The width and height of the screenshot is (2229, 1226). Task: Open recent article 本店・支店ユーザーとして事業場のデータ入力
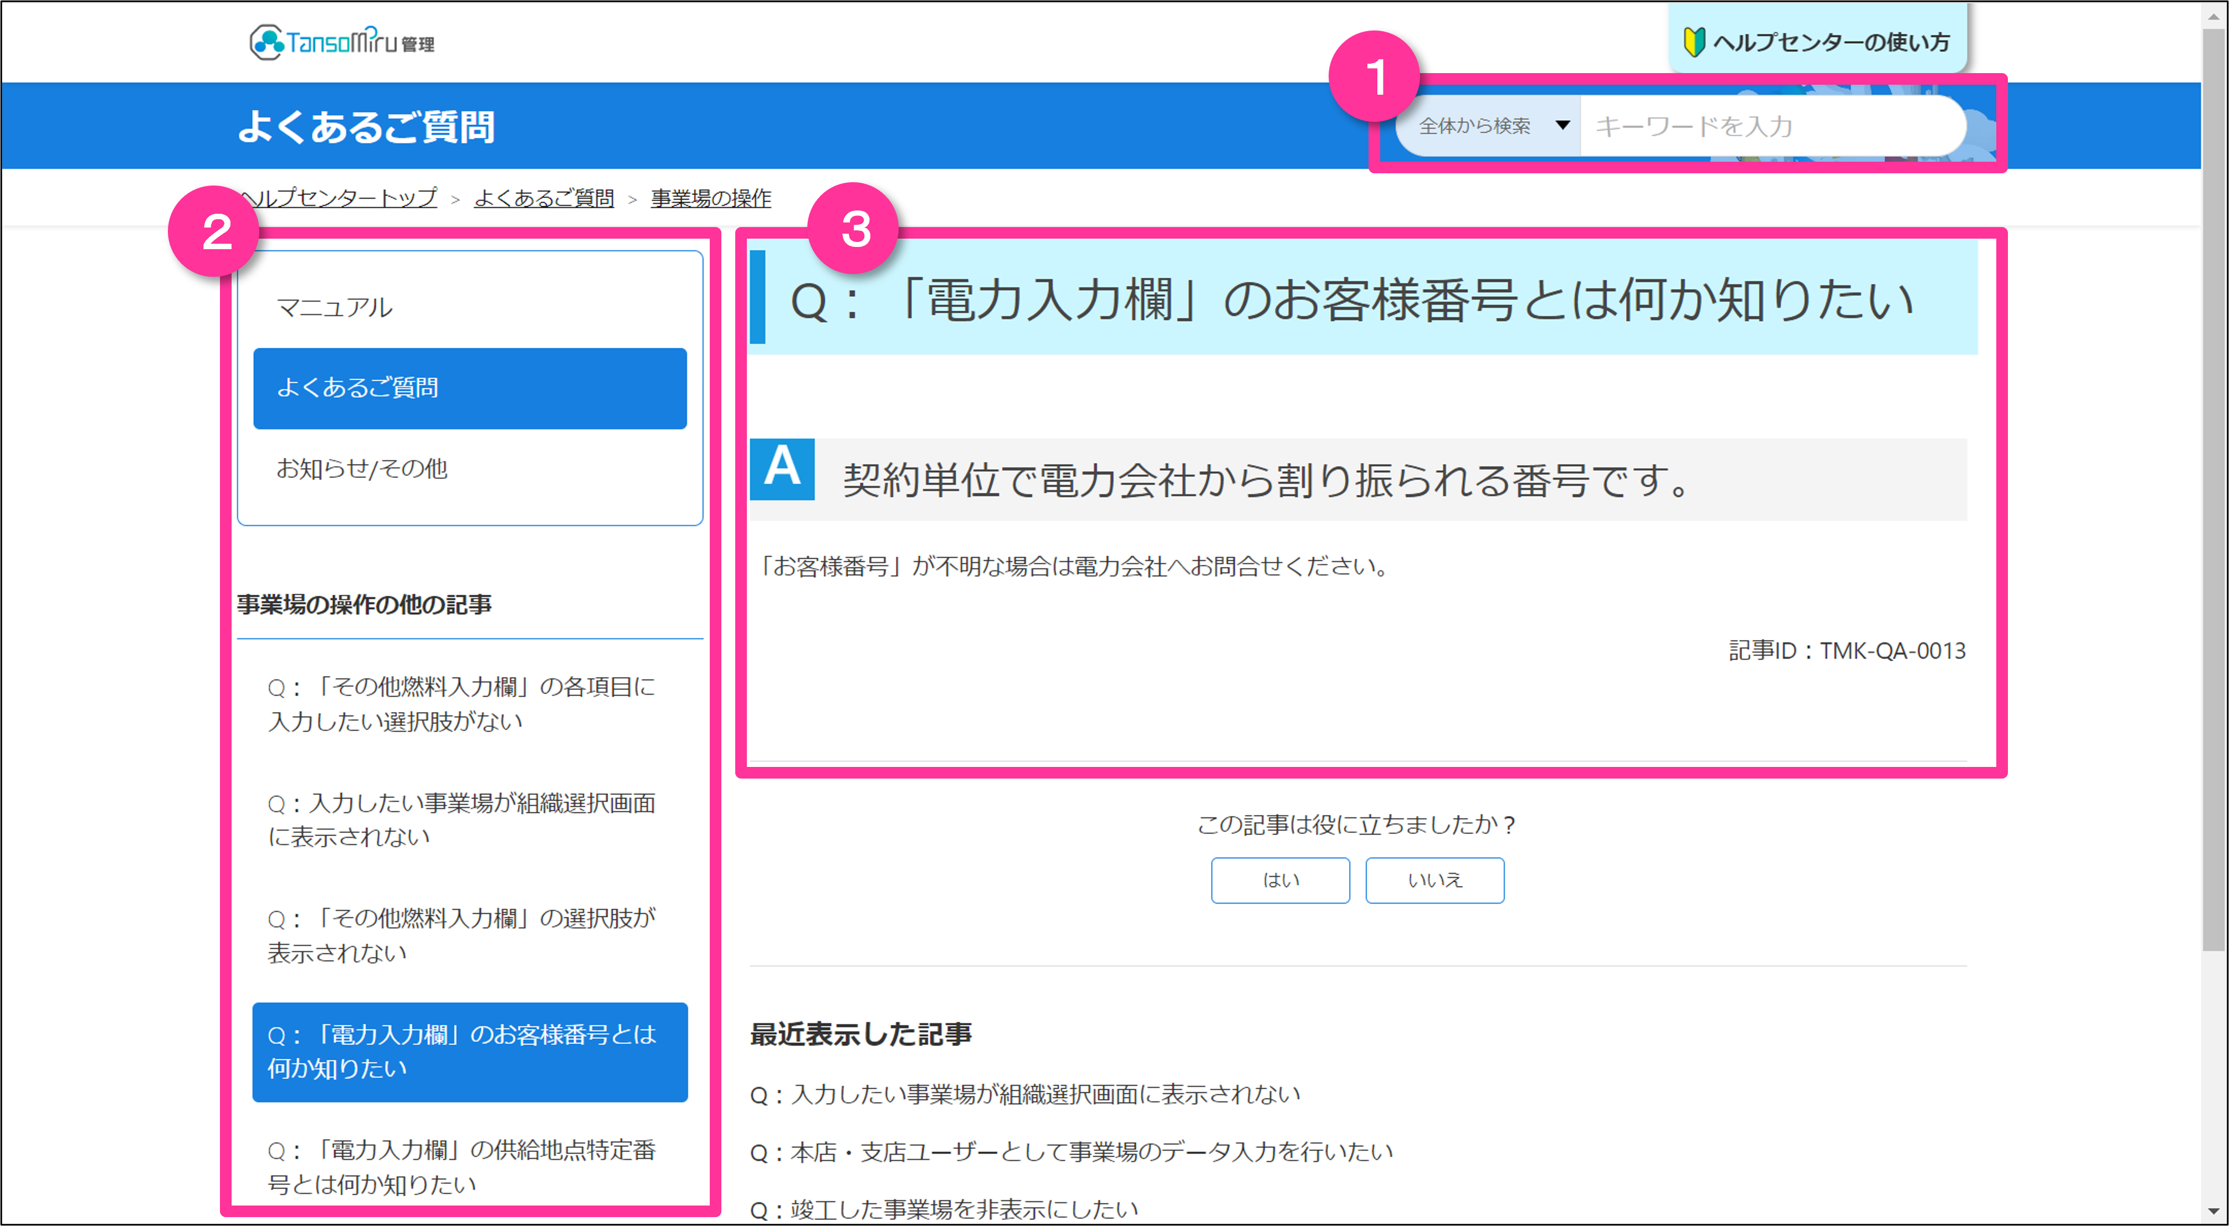pyautogui.click(x=1070, y=1152)
